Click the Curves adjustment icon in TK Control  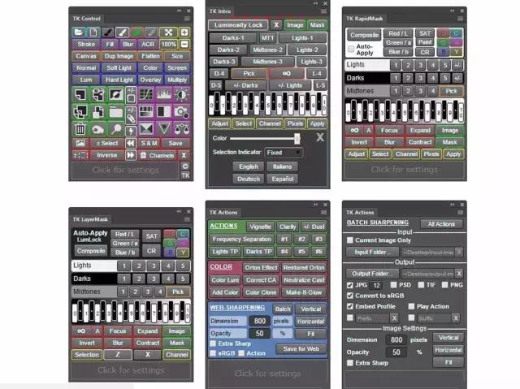146,94
